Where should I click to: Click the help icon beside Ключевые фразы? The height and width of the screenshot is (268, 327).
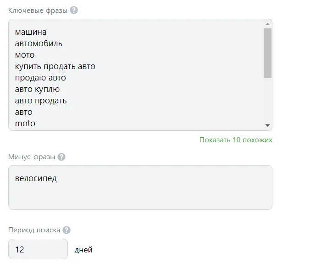coord(74,10)
